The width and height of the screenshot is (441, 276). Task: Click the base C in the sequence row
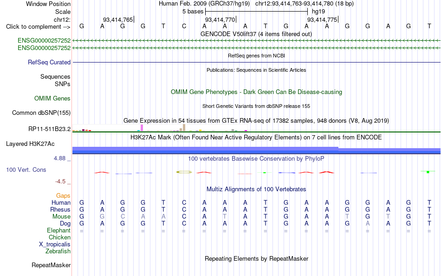tap(184, 26)
